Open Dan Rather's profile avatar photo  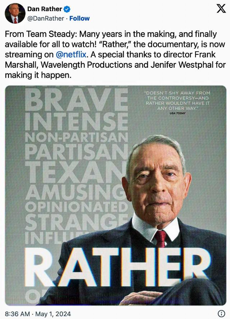(15, 13)
